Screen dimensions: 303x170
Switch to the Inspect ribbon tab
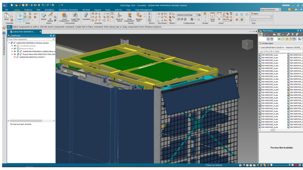click(97, 10)
